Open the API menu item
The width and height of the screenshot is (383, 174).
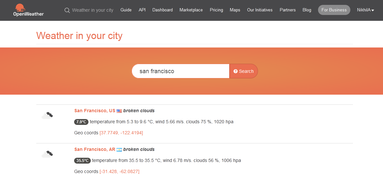pos(142,10)
